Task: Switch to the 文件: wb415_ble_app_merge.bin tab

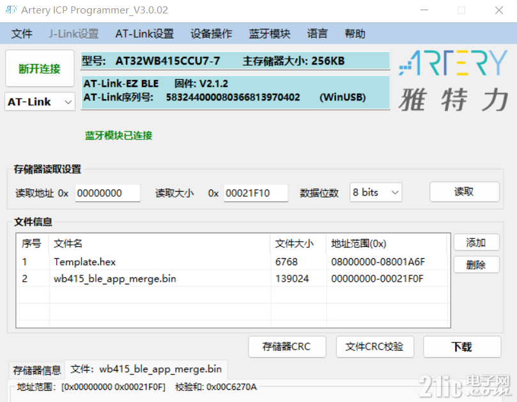Action: click(146, 369)
